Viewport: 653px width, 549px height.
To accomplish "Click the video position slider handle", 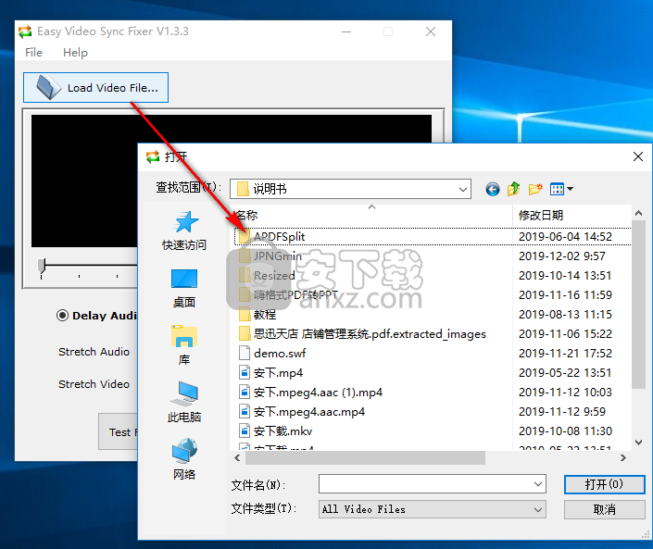I will click(x=42, y=266).
